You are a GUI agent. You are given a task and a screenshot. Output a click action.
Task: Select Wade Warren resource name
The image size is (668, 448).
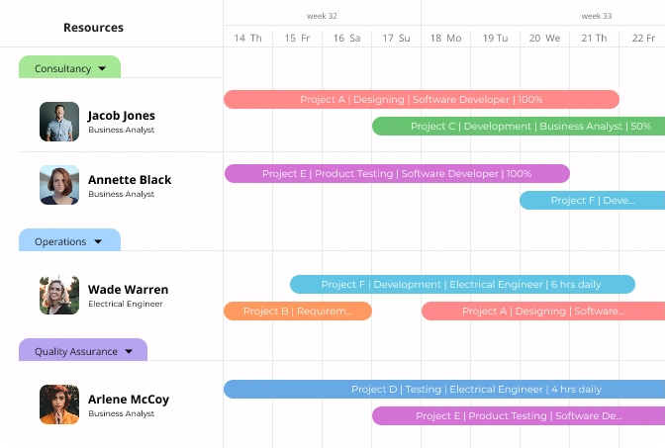(x=128, y=290)
